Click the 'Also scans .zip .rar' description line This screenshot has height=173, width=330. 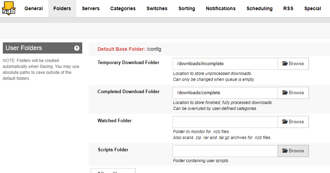(222, 138)
